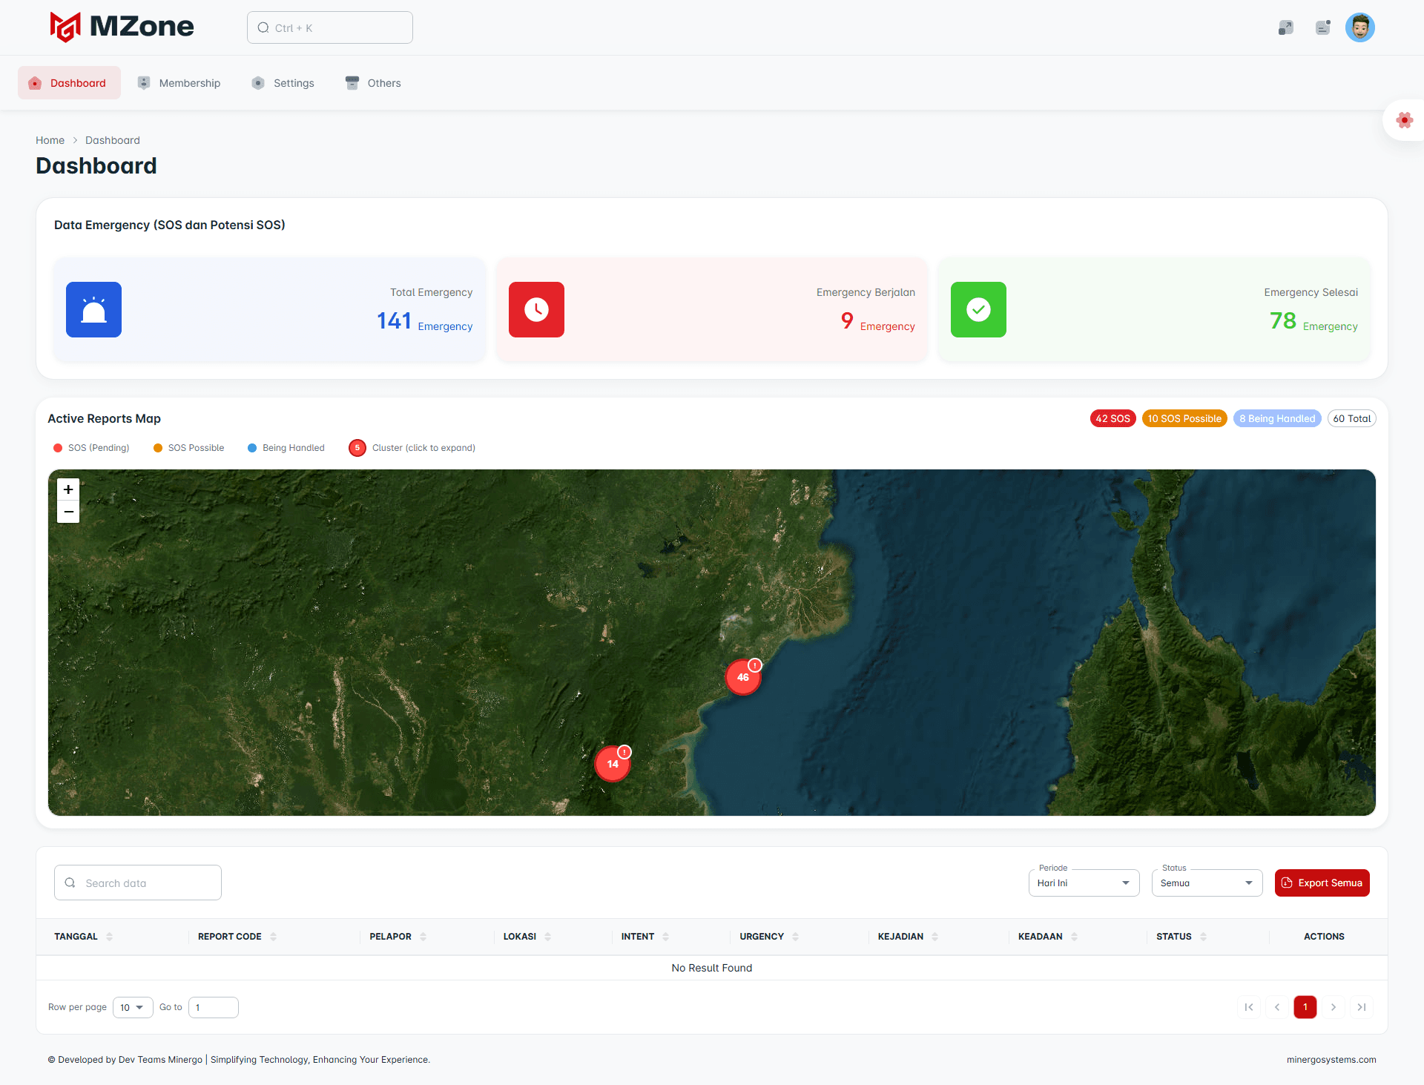
Task: Zoom out on the map
Action: (x=68, y=512)
